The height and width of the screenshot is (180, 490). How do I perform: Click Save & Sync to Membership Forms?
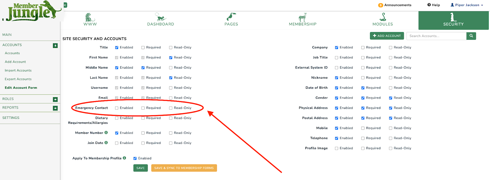tap(184, 168)
